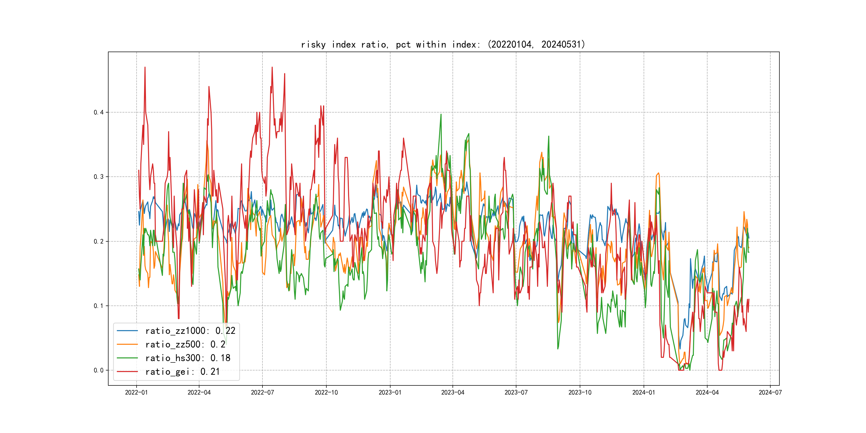Click the chart title text
The image size is (866, 433).
point(443,45)
